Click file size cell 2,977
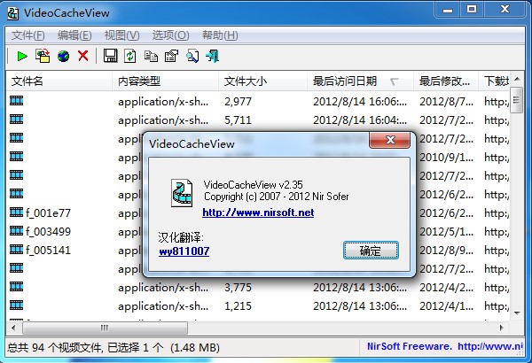Screen dimensions: 532x363 pos(238,101)
